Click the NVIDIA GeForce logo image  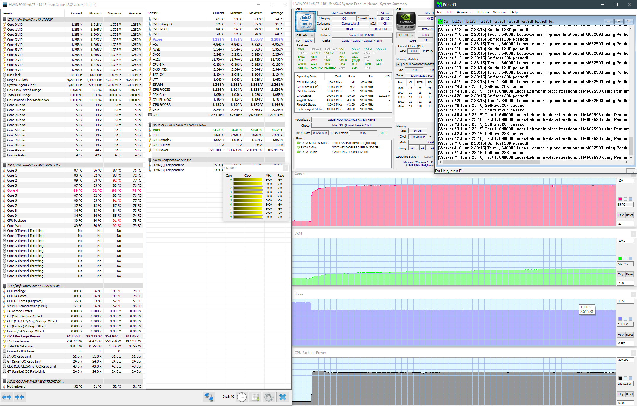406,22
